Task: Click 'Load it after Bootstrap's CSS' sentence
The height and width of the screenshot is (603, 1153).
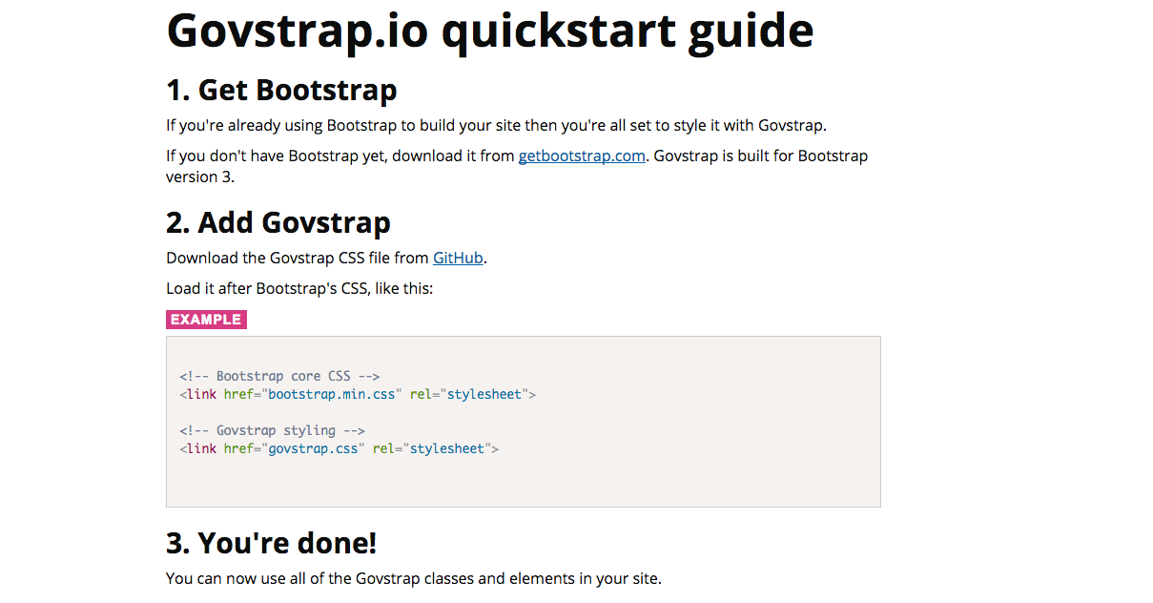Action: pyautogui.click(x=299, y=287)
